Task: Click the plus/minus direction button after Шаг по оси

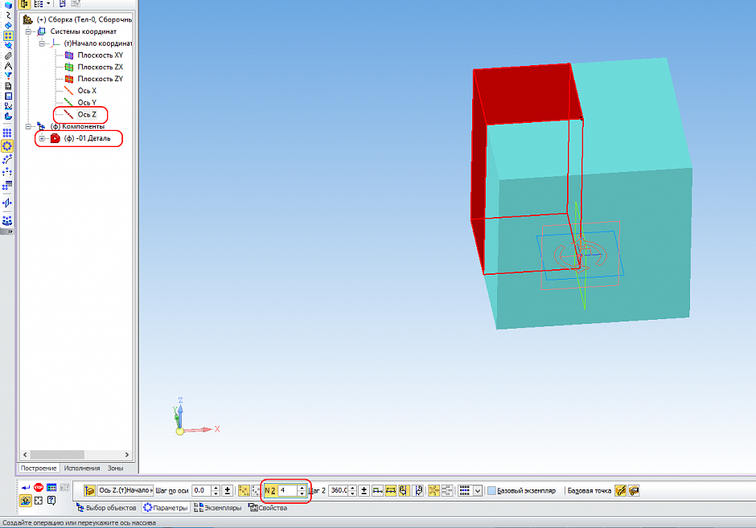Action: pos(227,490)
